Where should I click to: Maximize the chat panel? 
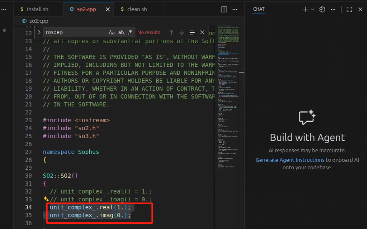tap(349, 9)
